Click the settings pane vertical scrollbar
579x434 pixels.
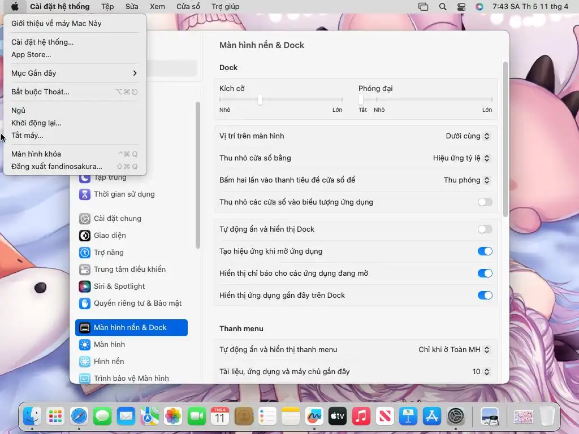(505, 139)
